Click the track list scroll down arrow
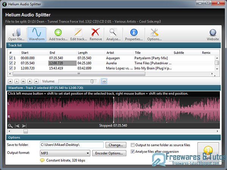Image resolution: width=227 pixels, height=170 pixels. click(217, 69)
